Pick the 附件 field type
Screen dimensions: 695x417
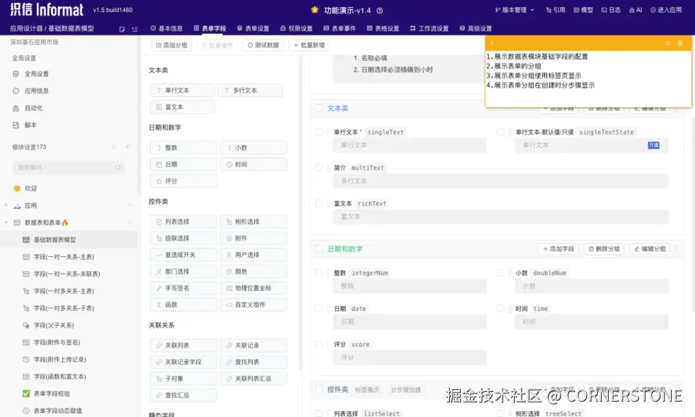coord(254,238)
